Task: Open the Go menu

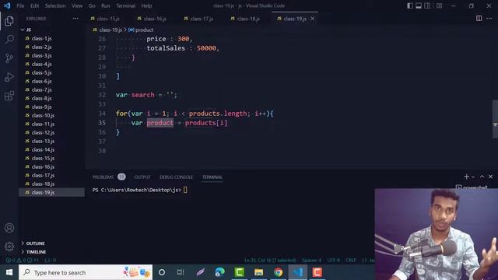Action: click(x=92, y=5)
